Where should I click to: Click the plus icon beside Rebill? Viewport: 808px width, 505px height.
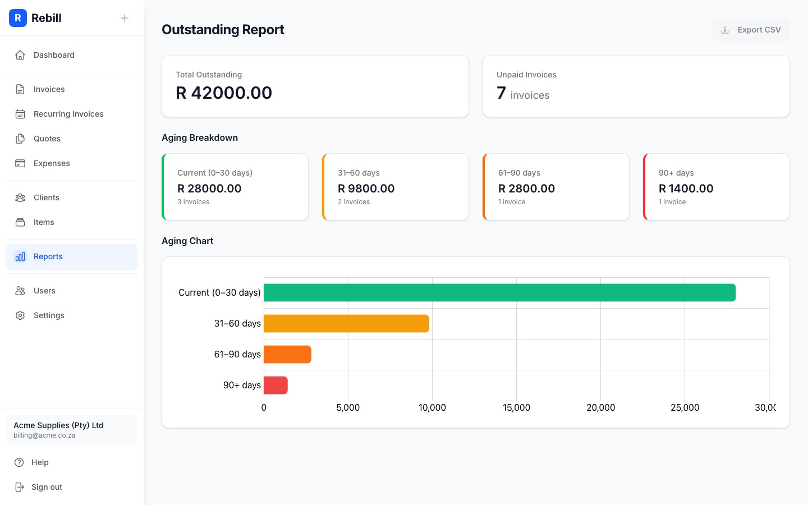pos(125,18)
